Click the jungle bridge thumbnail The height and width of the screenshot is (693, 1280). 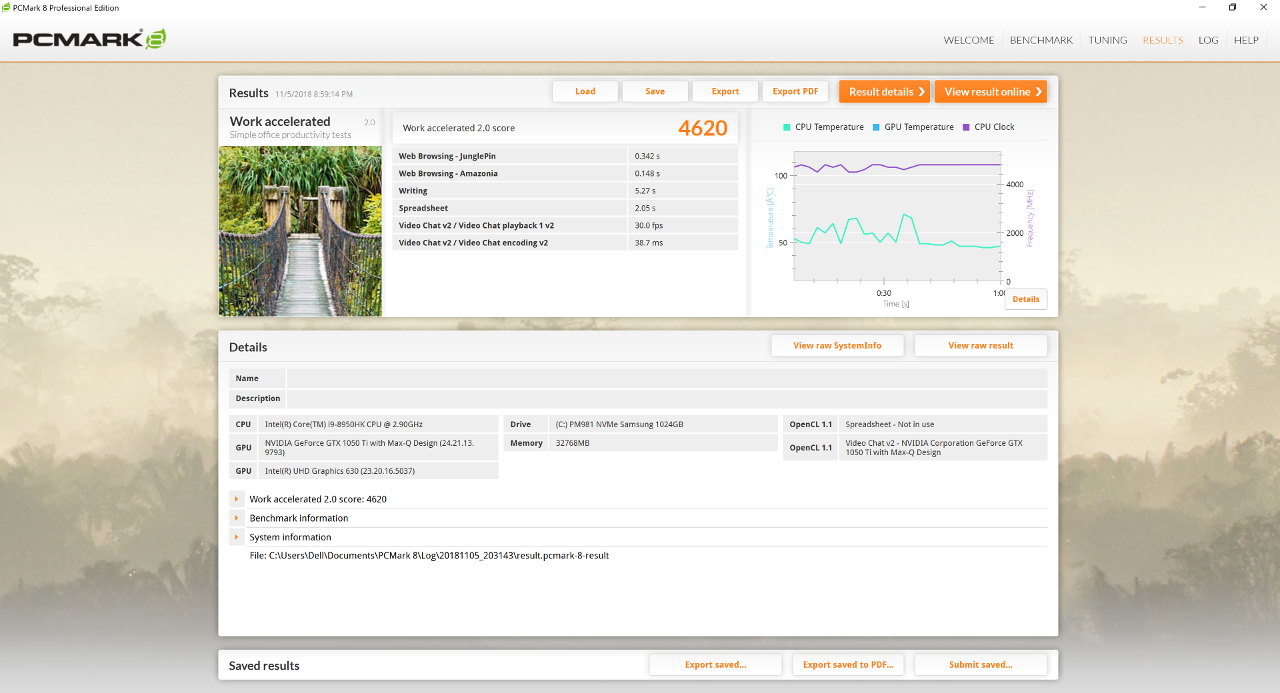[x=300, y=231]
